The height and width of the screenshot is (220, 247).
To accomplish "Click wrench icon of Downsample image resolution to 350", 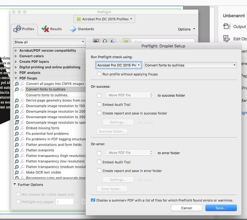I will (x=22, y=117).
